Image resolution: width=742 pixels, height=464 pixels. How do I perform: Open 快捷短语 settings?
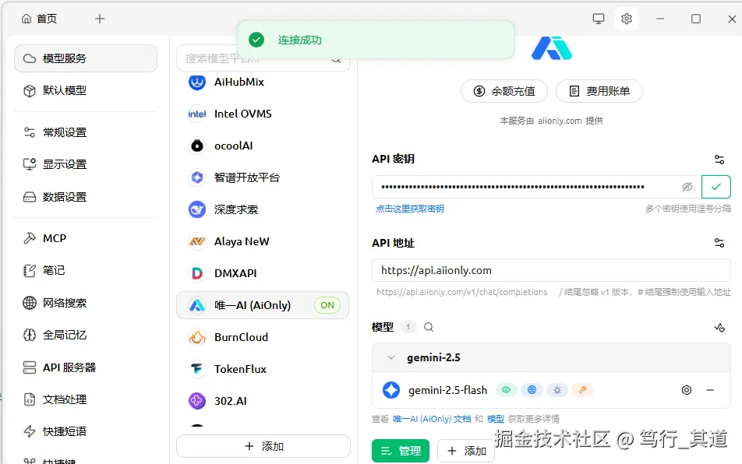86,431
